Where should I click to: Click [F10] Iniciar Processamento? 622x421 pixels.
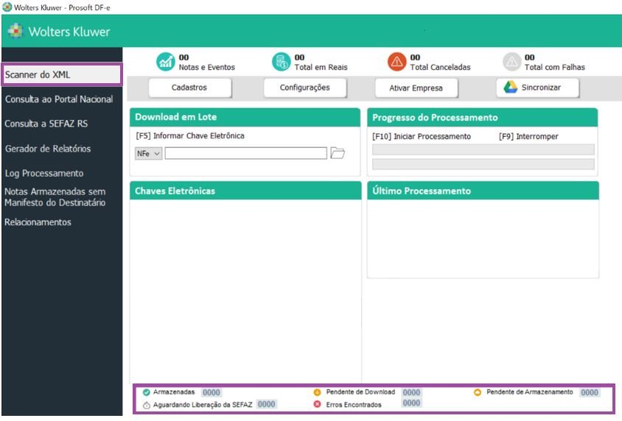point(422,136)
